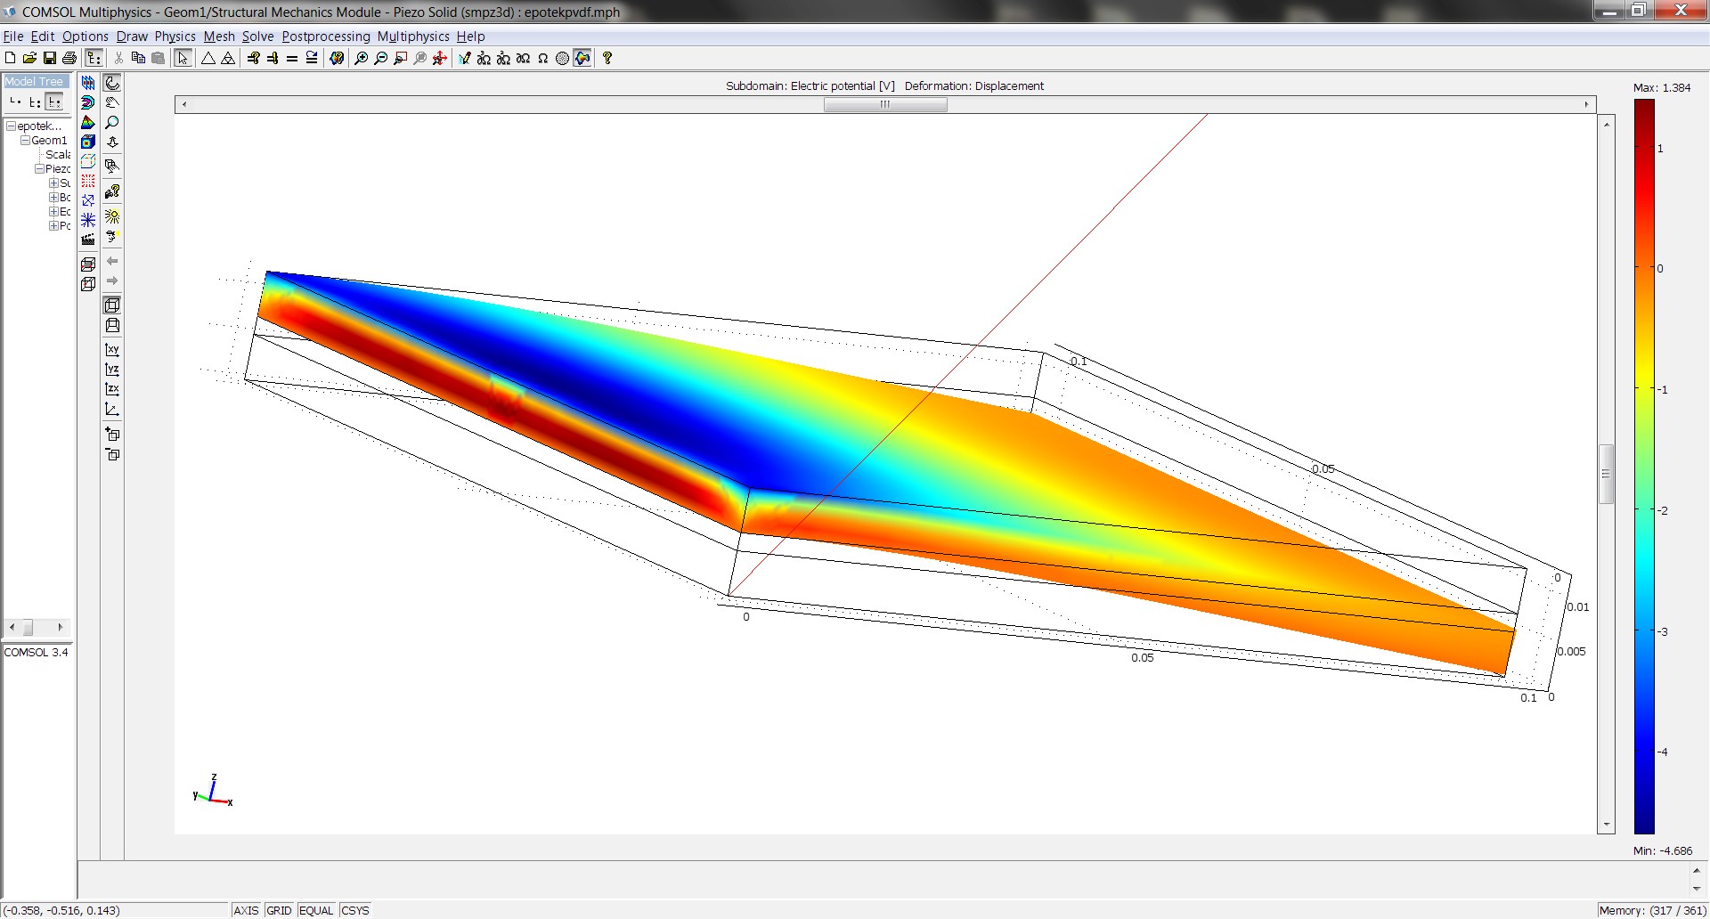Enable slice plot in plot toolbar
This screenshot has height=919, width=1710.
tap(88, 83)
